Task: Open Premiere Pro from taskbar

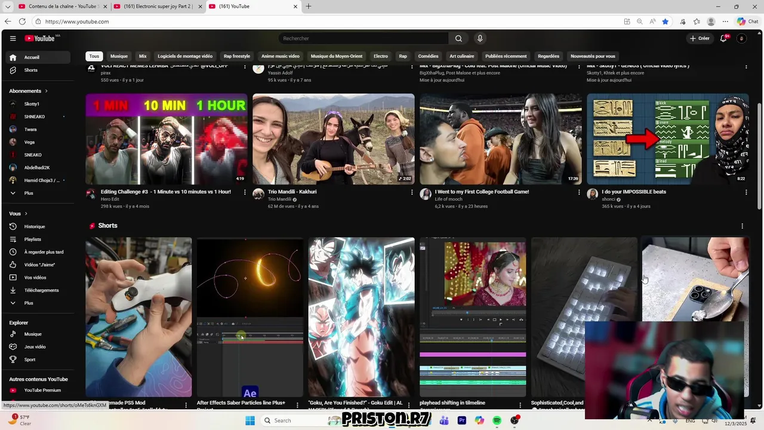Action: (x=461, y=420)
